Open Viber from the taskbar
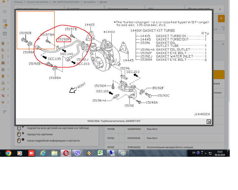238x190 pixels. coord(78,153)
